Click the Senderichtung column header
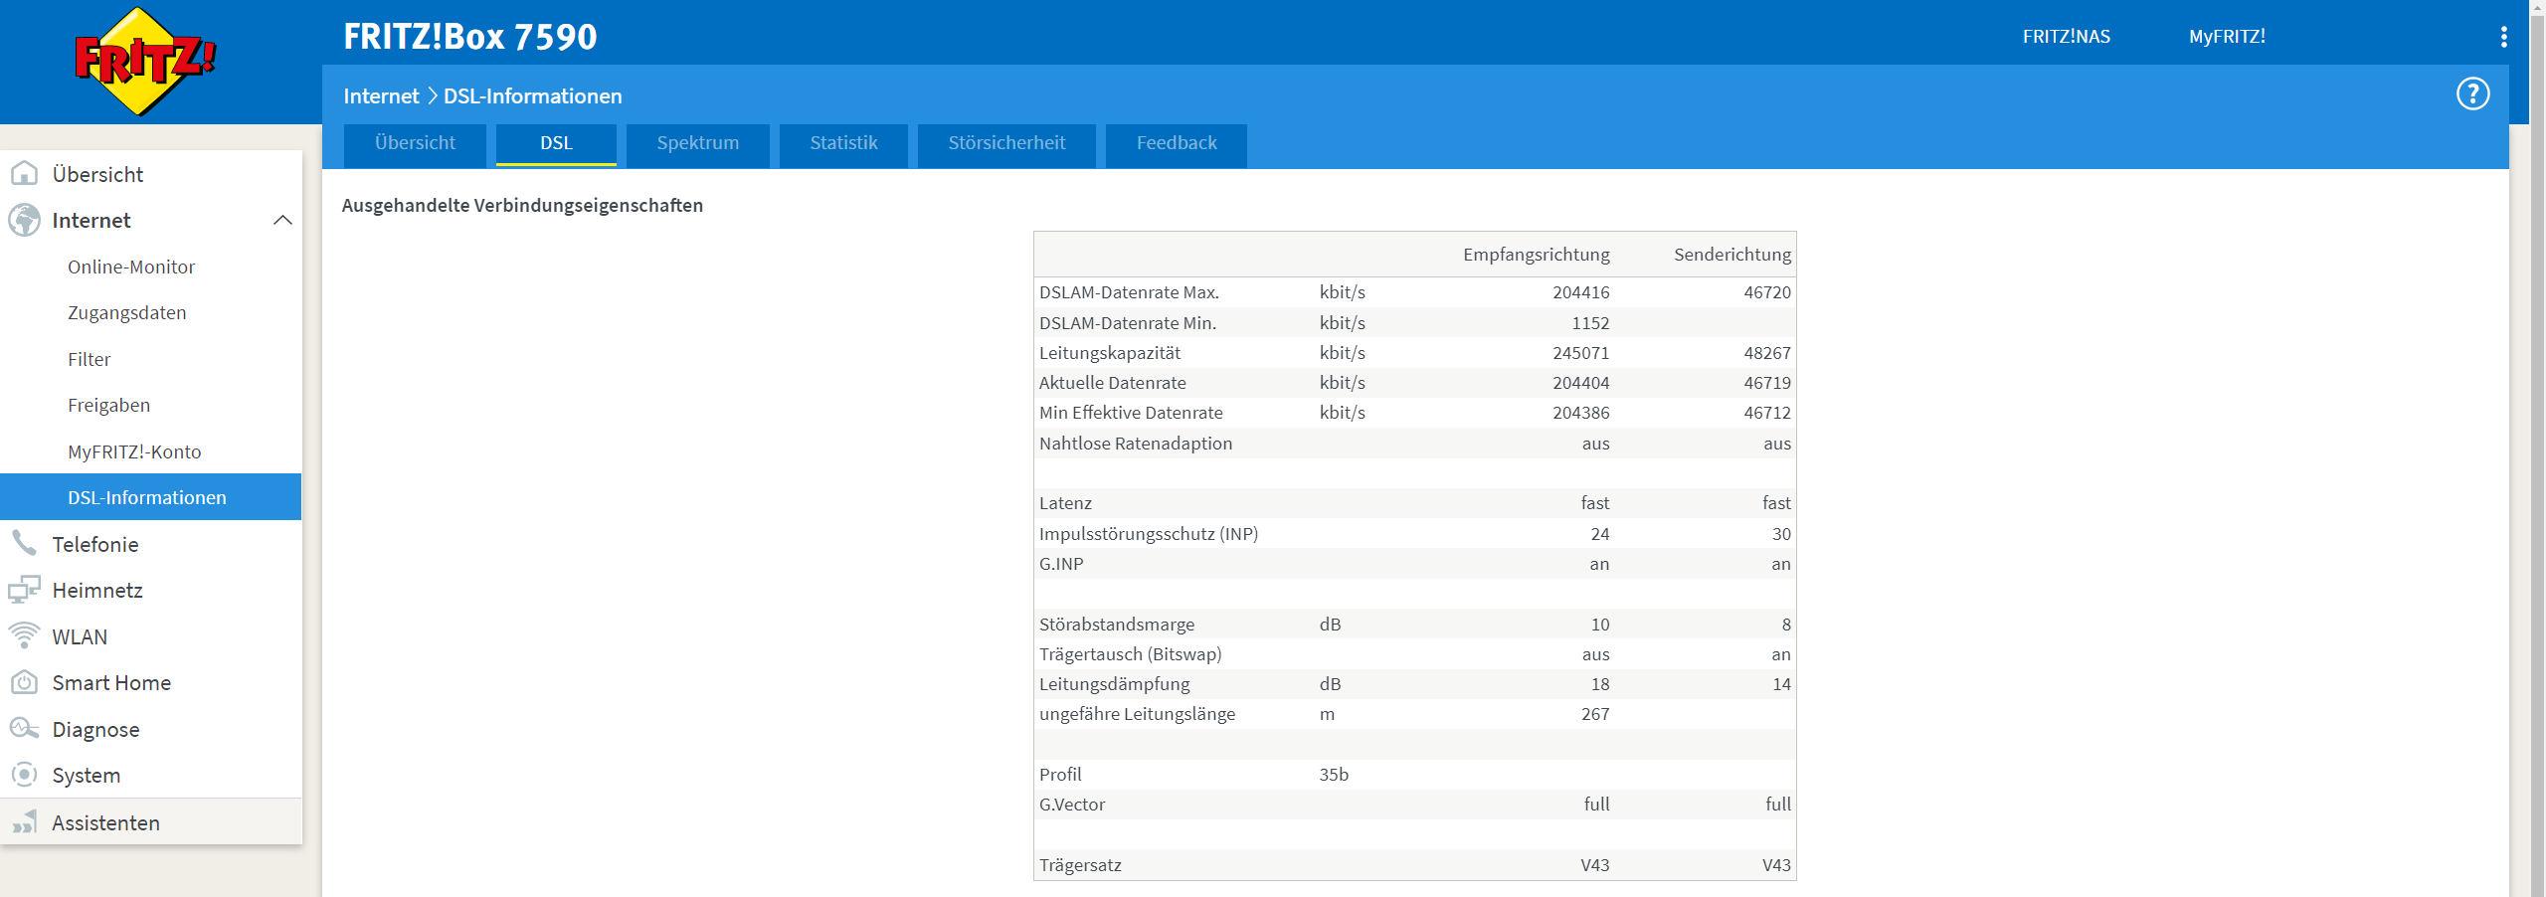 click(x=1731, y=255)
